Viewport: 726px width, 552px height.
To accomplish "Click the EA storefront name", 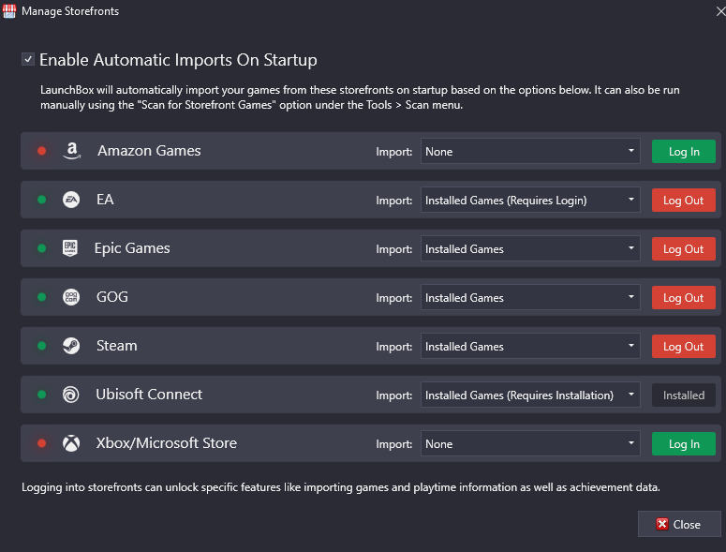I will pos(105,199).
